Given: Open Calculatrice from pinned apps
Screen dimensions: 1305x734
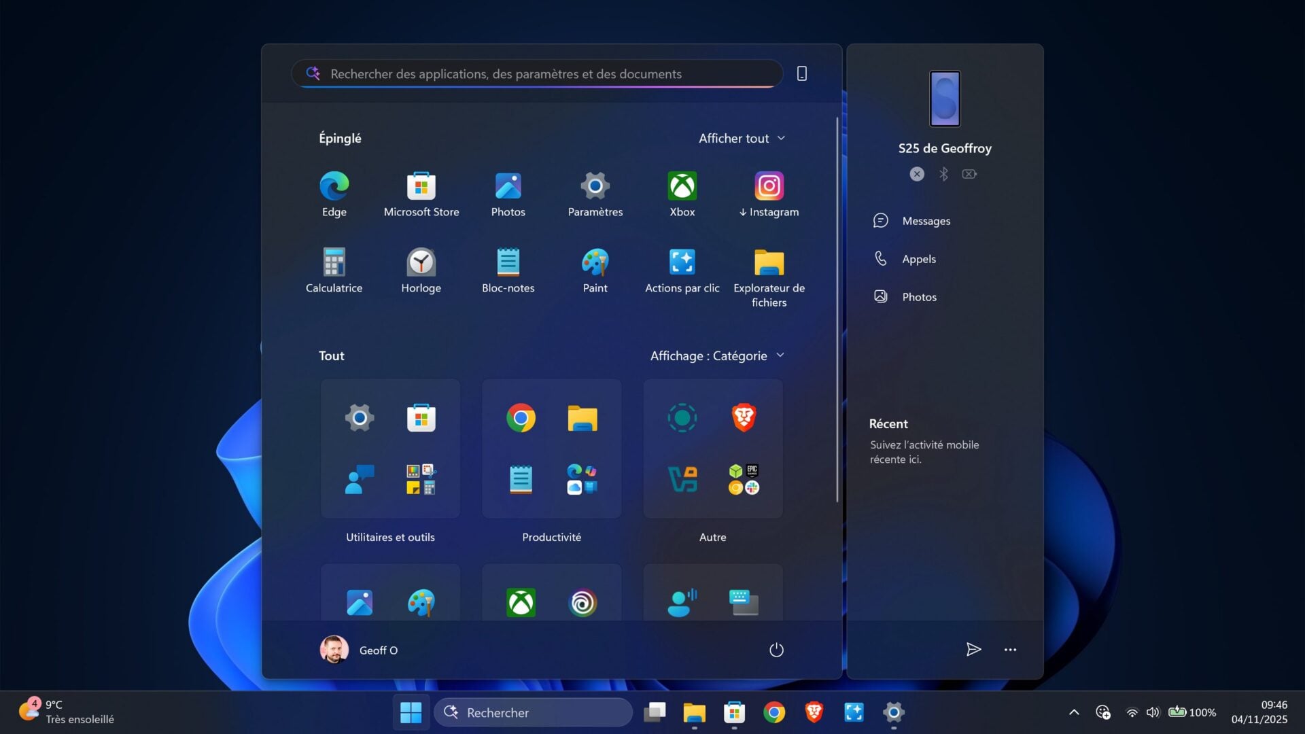Looking at the screenshot, I should point(334,270).
